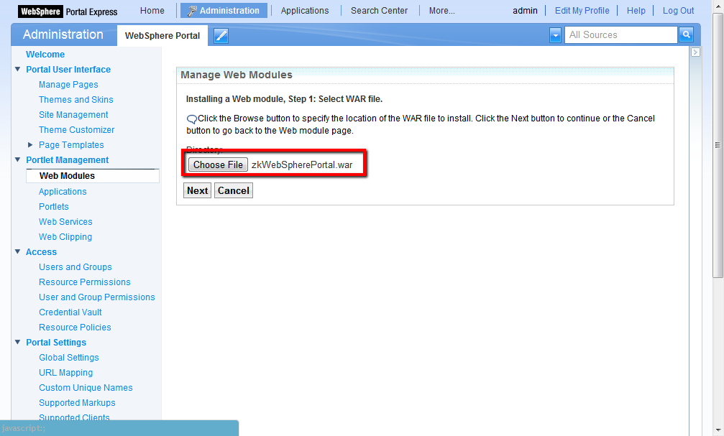Screen dimensions: 724x436
Task: Click the Cancel button
Action: 233,190
